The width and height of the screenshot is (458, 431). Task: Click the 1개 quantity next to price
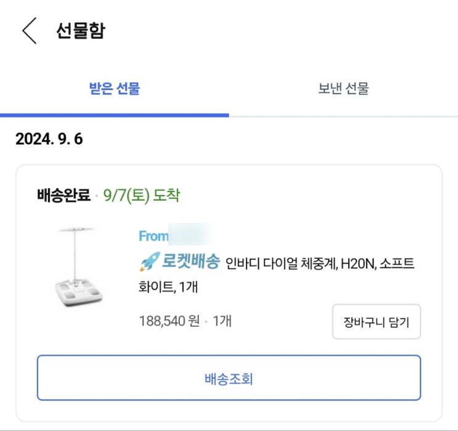pos(222,321)
